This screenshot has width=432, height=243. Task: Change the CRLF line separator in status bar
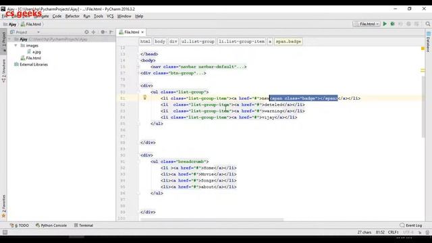(x=393, y=232)
